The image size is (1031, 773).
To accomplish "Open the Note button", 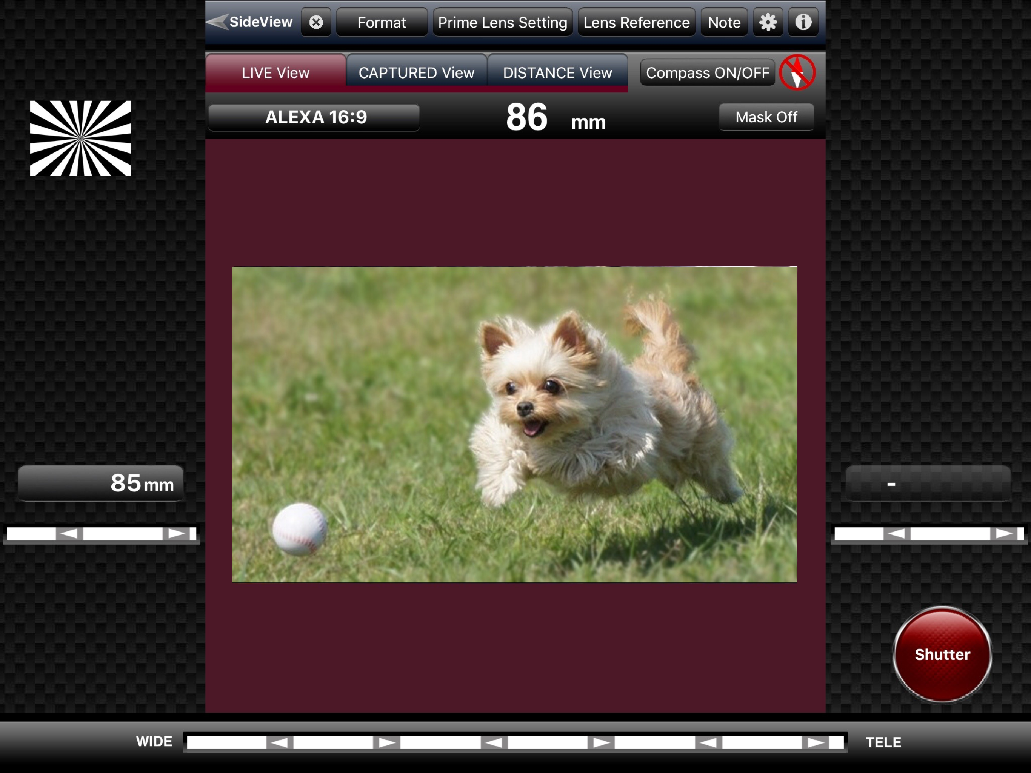I will tap(723, 22).
